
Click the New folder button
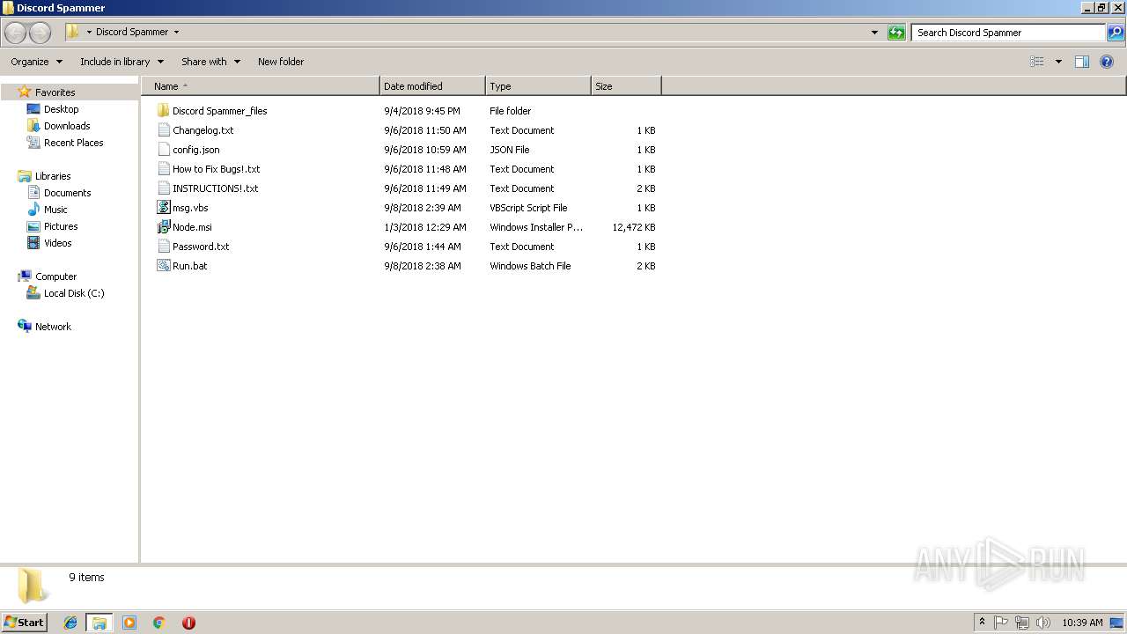tap(281, 62)
